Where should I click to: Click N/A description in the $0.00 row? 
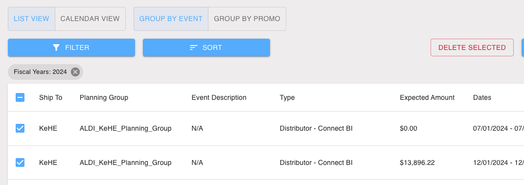click(197, 128)
